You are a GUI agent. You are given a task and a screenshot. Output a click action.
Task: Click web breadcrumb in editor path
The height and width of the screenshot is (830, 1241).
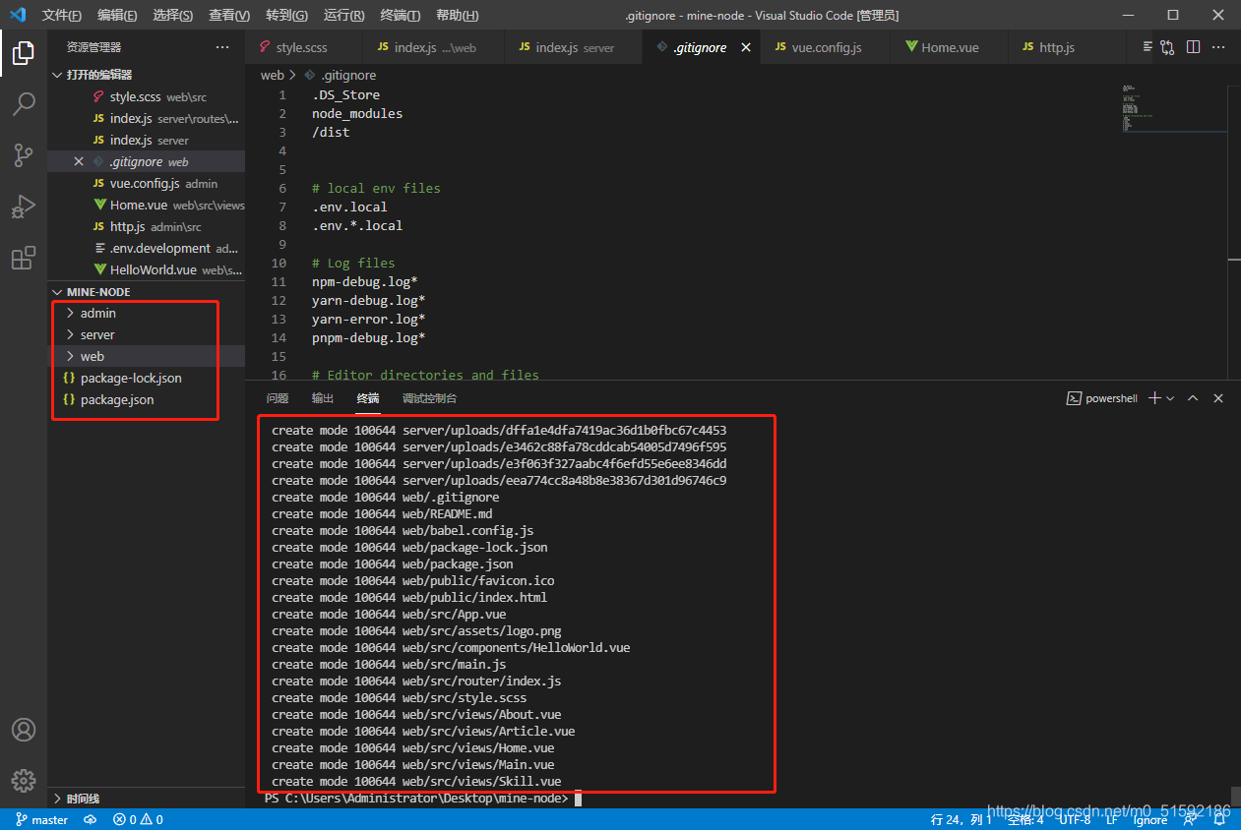tap(272, 75)
